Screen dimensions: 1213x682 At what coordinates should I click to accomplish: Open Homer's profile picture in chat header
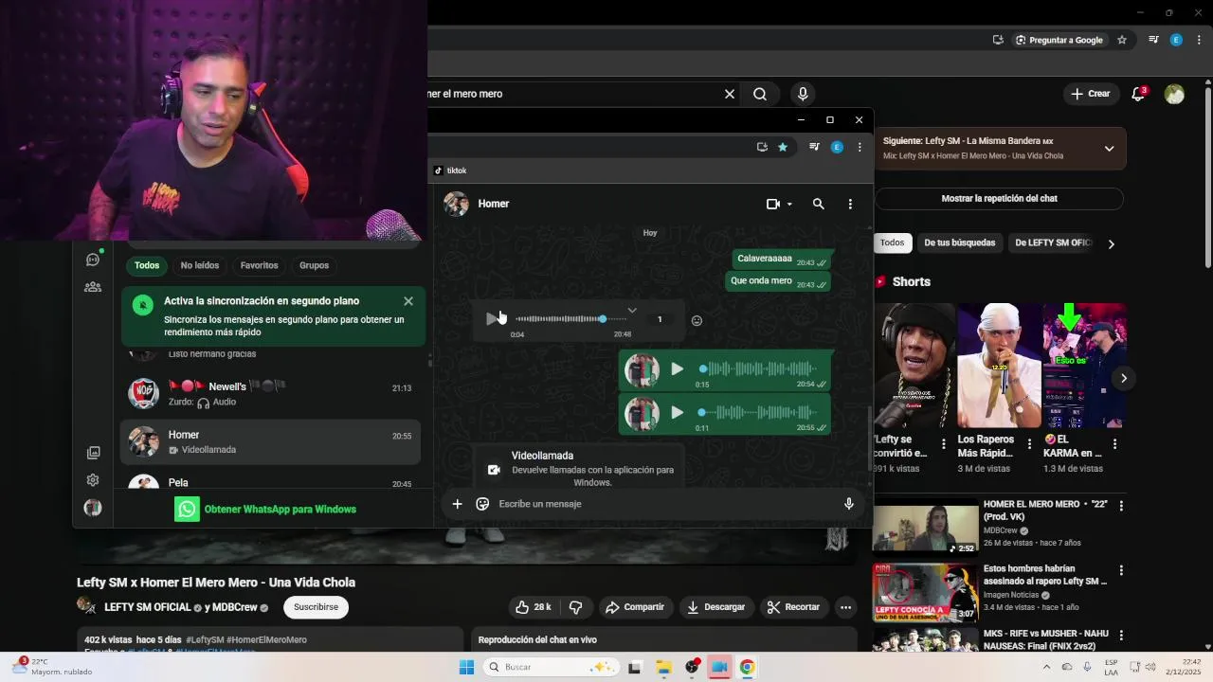click(x=457, y=204)
